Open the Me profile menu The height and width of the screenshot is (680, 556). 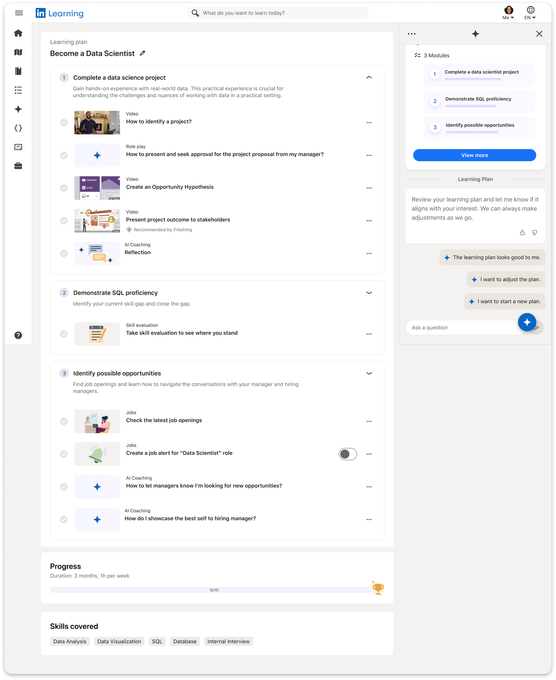click(508, 13)
